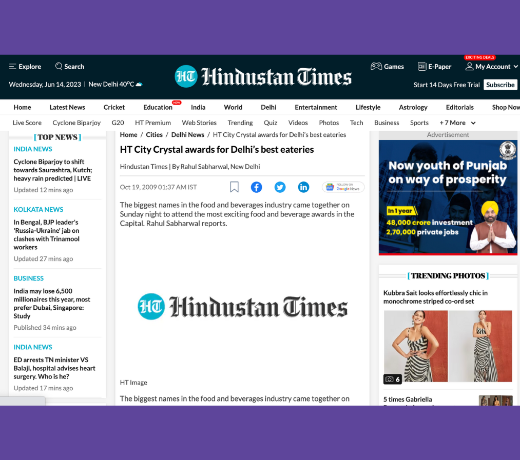Click the Shop Now navigation item
The width and height of the screenshot is (520, 460).
506,107
